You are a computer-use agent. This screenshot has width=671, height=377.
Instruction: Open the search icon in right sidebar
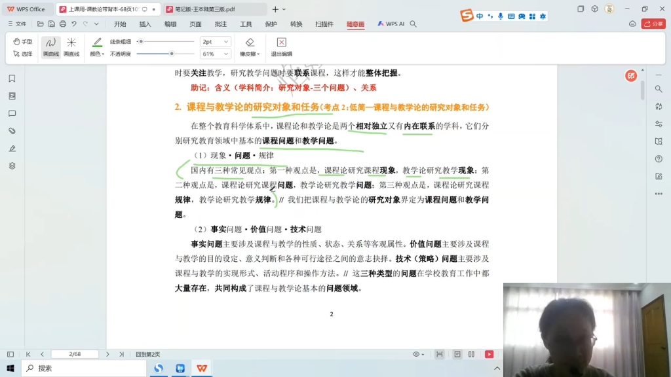pyautogui.click(x=659, y=89)
